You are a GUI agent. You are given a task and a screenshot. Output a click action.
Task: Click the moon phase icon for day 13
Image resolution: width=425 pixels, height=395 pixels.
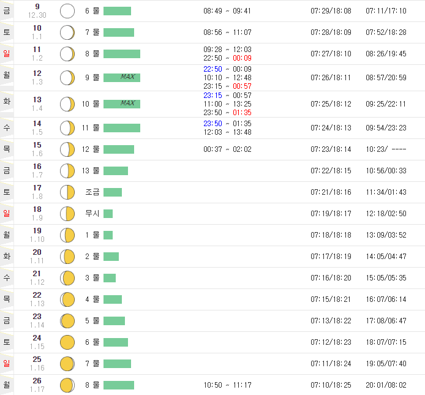pyautogui.click(x=67, y=104)
